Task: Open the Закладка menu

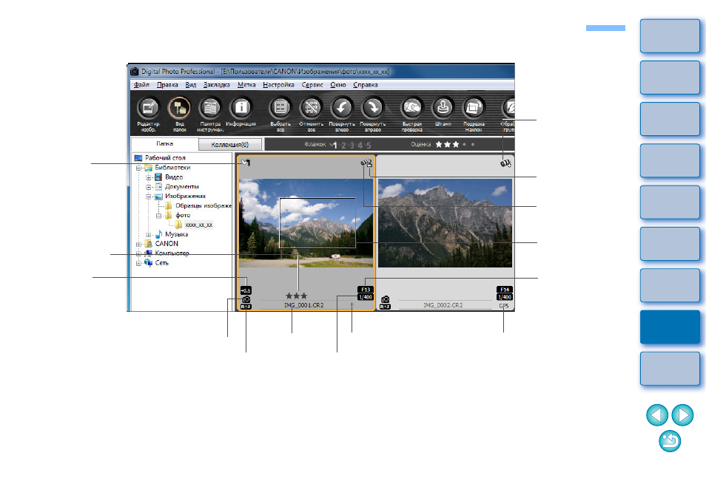Action: pyautogui.click(x=217, y=84)
